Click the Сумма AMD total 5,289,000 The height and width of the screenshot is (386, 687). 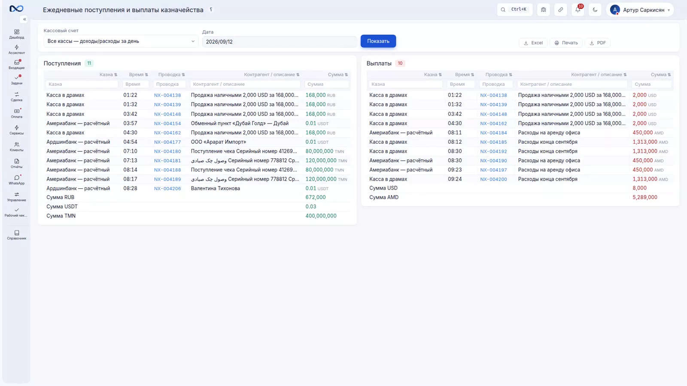[x=645, y=197]
